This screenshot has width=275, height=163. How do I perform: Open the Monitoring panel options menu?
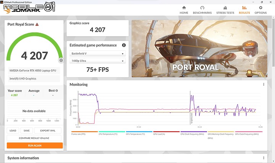(264, 84)
